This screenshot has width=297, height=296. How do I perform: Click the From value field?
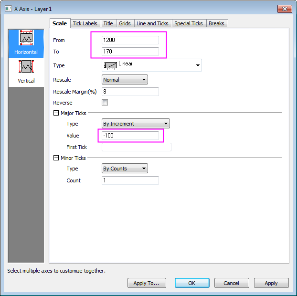[130, 40]
